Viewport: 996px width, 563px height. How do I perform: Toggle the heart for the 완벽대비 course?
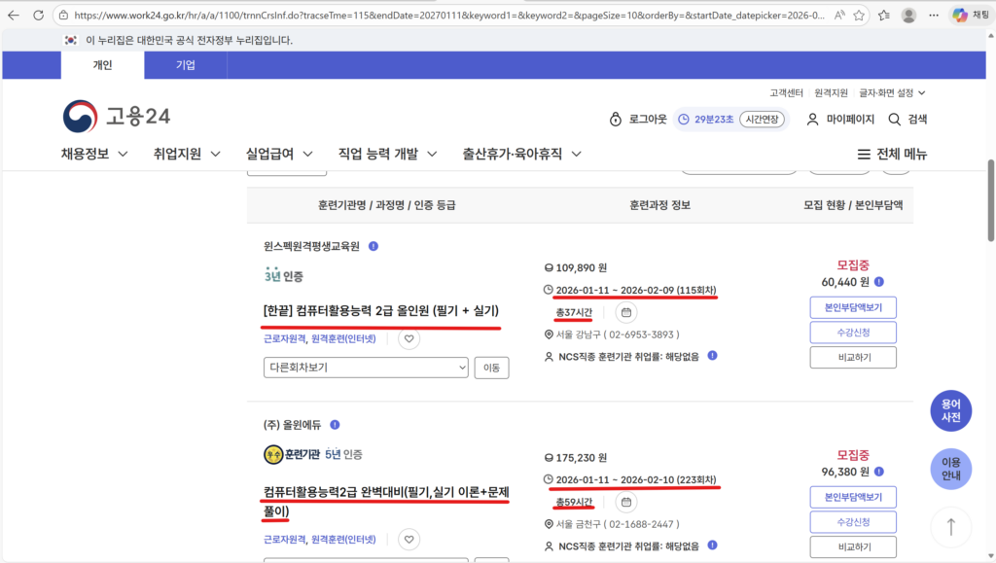(409, 539)
